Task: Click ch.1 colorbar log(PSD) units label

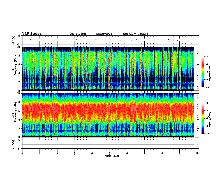Action: (210, 73)
